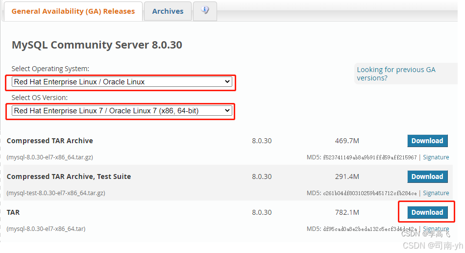The width and height of the screenshot is (465, 253).
Task: Follow Looking for previous GA versions link
Action: point(396,74)
